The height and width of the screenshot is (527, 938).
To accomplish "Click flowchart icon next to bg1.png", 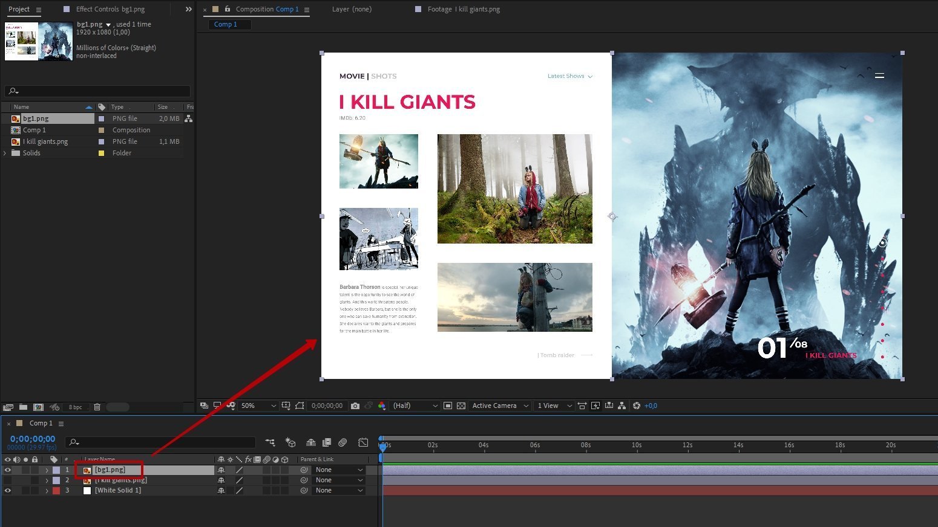I will (188, 118).
